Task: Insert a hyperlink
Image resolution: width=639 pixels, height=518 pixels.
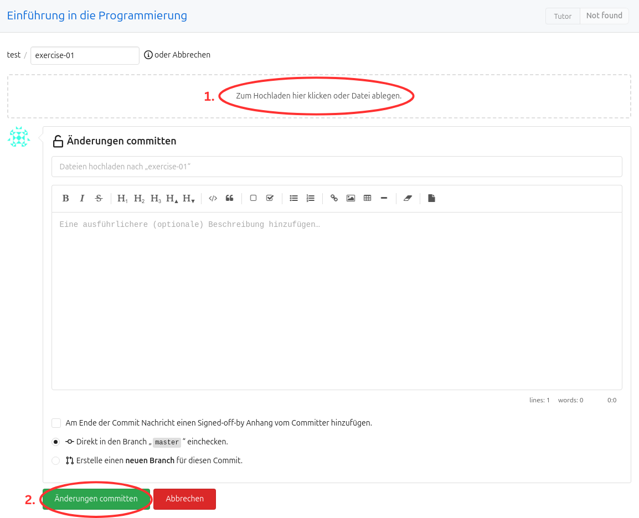Action: 334,198
